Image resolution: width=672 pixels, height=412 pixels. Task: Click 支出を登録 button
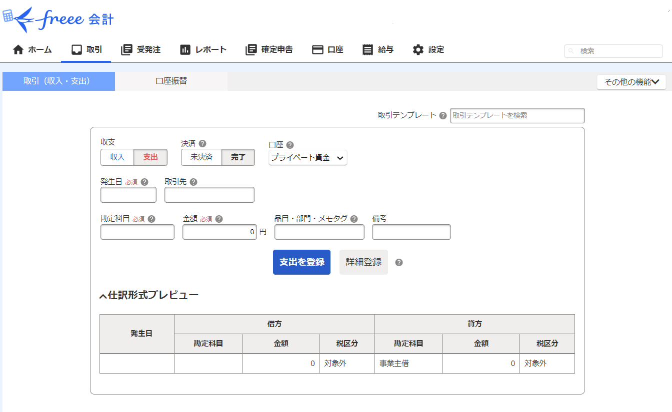pos(301,262)
